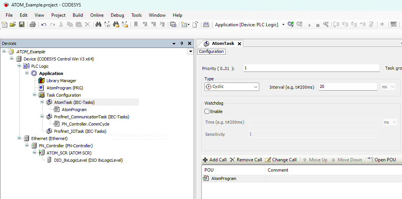Stop the application with square icon

click(x=317, y=25)
